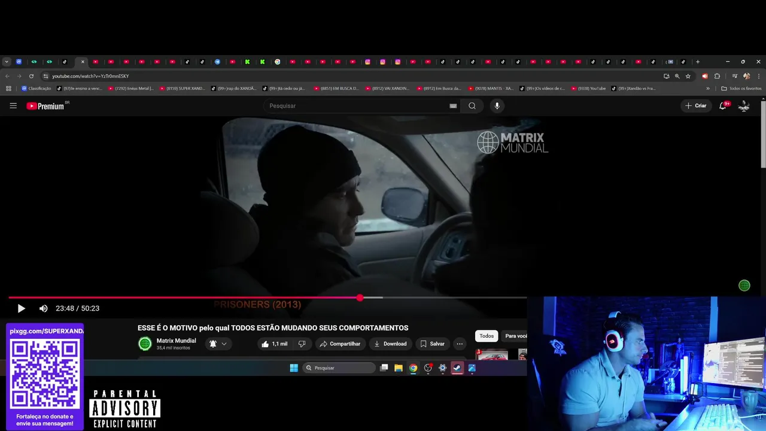766x431 pixels.
Task: Select the Para você filter chip
Action: tap(515, 336)
